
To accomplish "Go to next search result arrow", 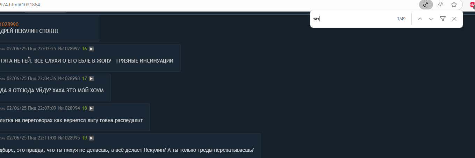I will pos(431,19).
